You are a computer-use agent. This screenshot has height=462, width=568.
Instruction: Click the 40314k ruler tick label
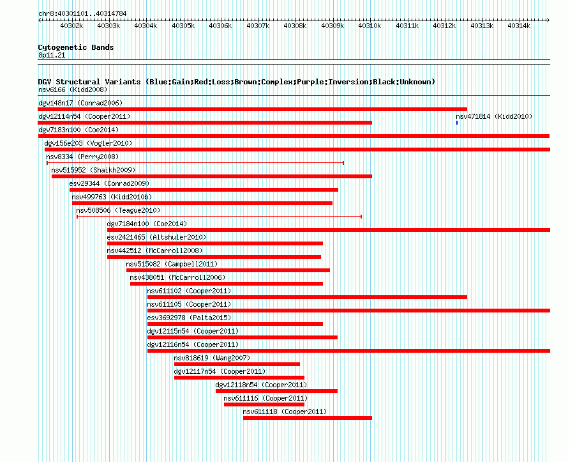519,26
